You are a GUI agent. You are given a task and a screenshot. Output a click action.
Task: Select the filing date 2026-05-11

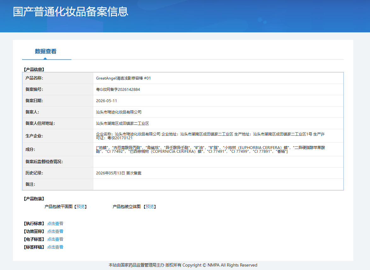pos(107,101)
